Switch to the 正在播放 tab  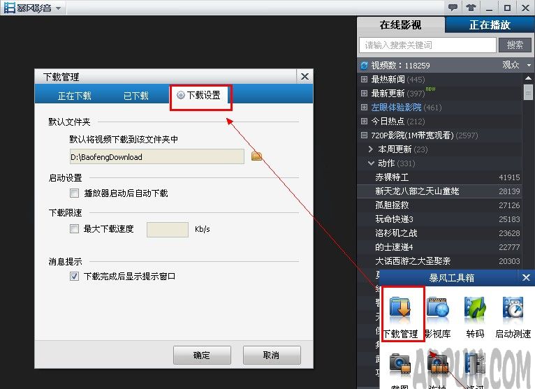490,25
